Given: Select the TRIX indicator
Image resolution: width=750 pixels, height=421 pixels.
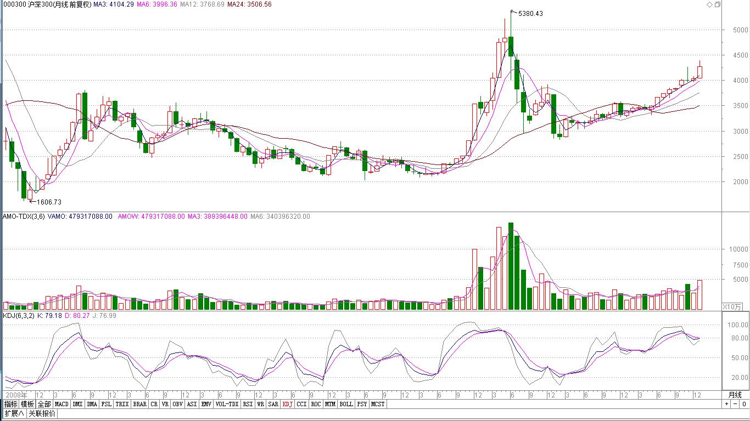Looking at the screenshot, I should point(122,404).
